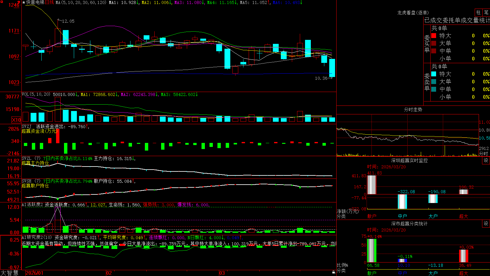Click the 散户 category label under 深圳超赢实时监控
This screenshot has height=276, width=490.
(372, 216)
